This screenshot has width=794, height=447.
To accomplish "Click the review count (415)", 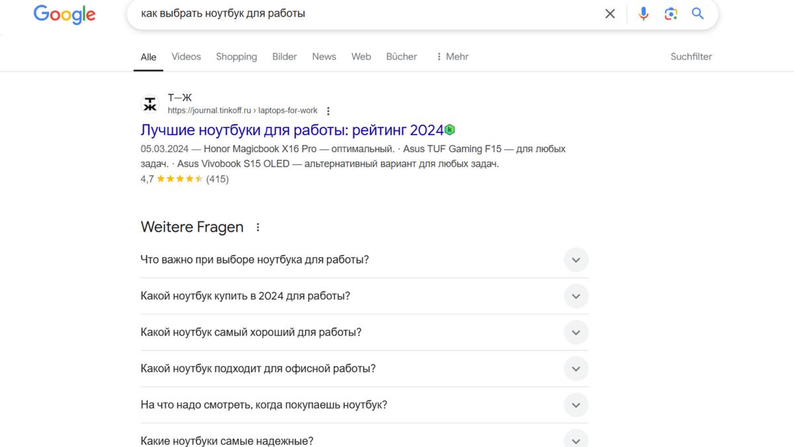I will click(218, 179).
